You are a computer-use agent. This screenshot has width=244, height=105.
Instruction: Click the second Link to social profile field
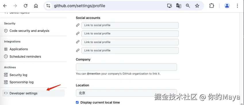click(x=130, y=34)
